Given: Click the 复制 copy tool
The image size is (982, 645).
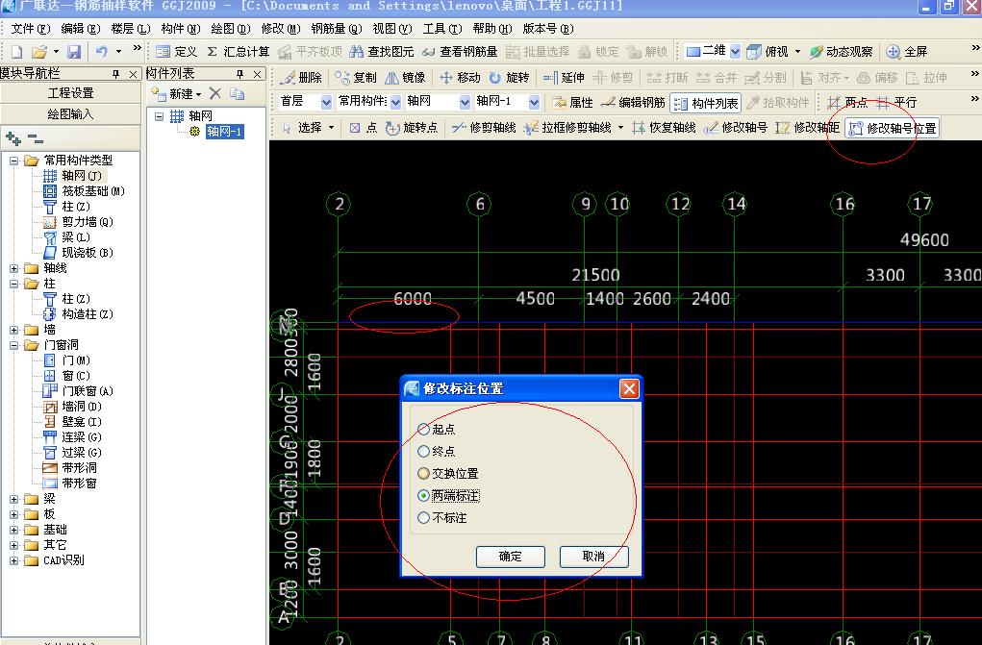Looking at the screenshot, I should click(x=356, y=78).
